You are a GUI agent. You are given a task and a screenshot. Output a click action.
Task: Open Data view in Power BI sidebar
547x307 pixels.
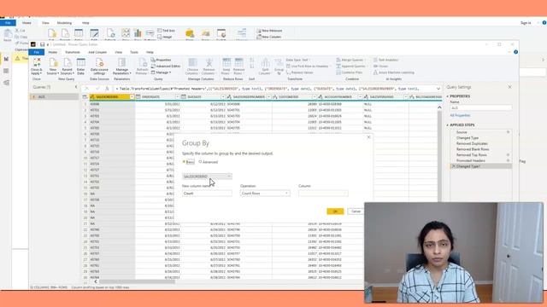click(6, 71)
